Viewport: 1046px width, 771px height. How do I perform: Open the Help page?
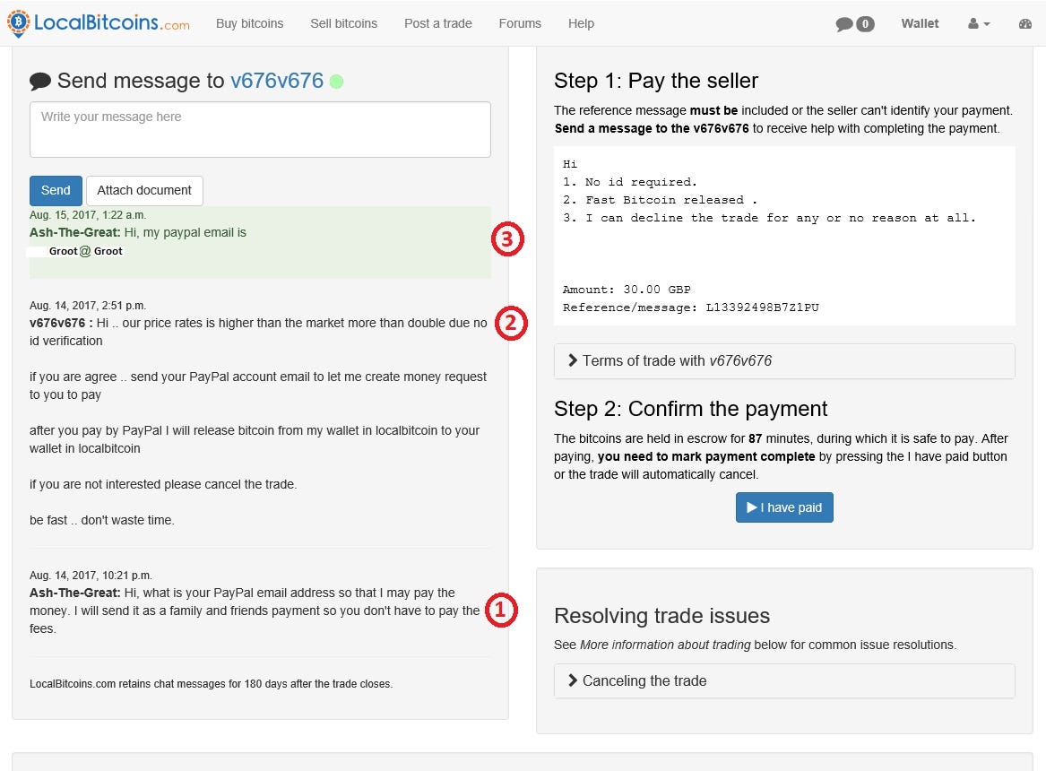click(581, 23)
